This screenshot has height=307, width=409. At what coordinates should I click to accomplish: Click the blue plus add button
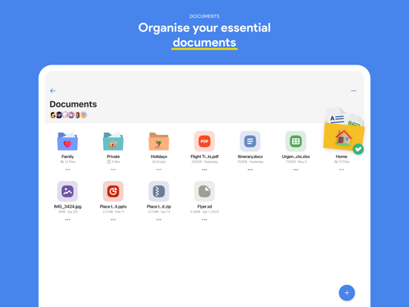click(347, 293)
